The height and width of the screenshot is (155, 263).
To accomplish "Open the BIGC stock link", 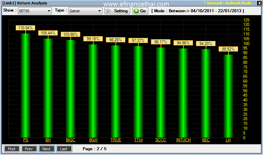I will pos(71,140).
